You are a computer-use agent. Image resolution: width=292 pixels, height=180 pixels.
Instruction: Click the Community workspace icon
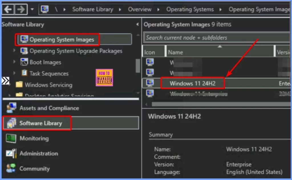click(x=11, y=168)
